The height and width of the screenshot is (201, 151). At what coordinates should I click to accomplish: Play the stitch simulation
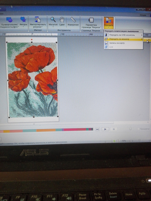click(x=105, y=129)
